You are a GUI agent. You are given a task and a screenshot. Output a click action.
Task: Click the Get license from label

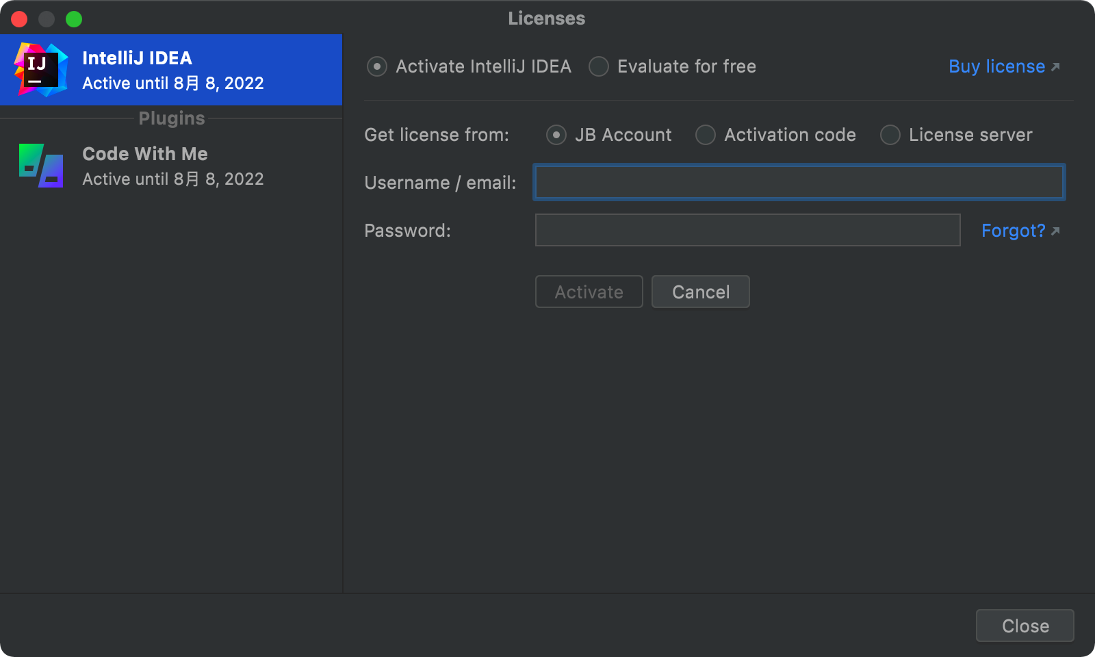(437, 135)
